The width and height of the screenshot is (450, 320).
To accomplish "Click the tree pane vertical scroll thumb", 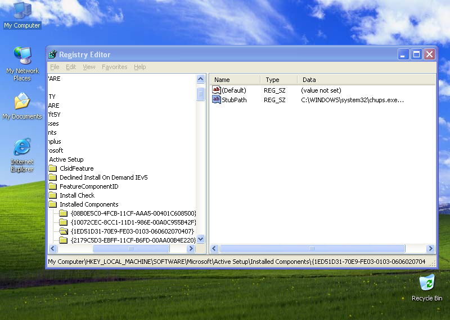I will click(201, 94).
